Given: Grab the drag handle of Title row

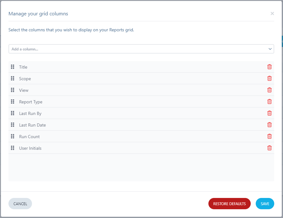Looking at the screenshot, I should click(x=13, y=67).
